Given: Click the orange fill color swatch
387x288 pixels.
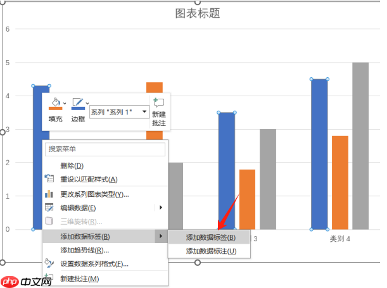Looking at the screenshot, I should 56,108.
